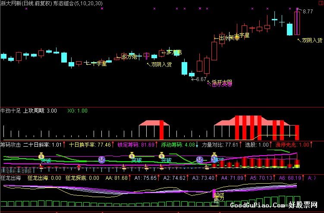The width and height of the screenshot is (324, 213).
Task: Click the sad face icon at the green line dip
Action: click(x=200, y=160)
